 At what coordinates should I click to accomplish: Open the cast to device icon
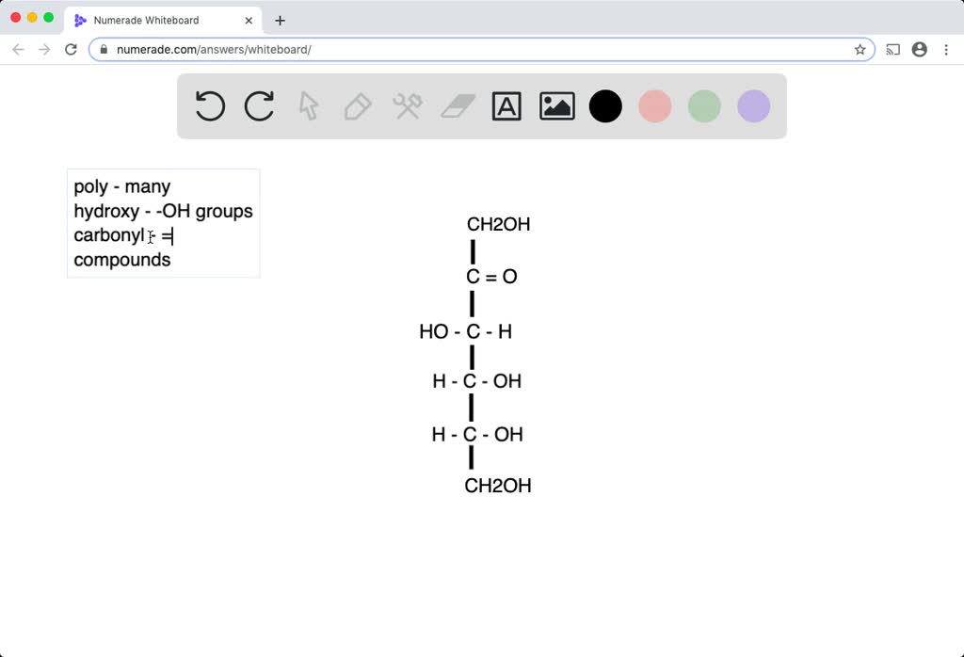tap(892, 50)
